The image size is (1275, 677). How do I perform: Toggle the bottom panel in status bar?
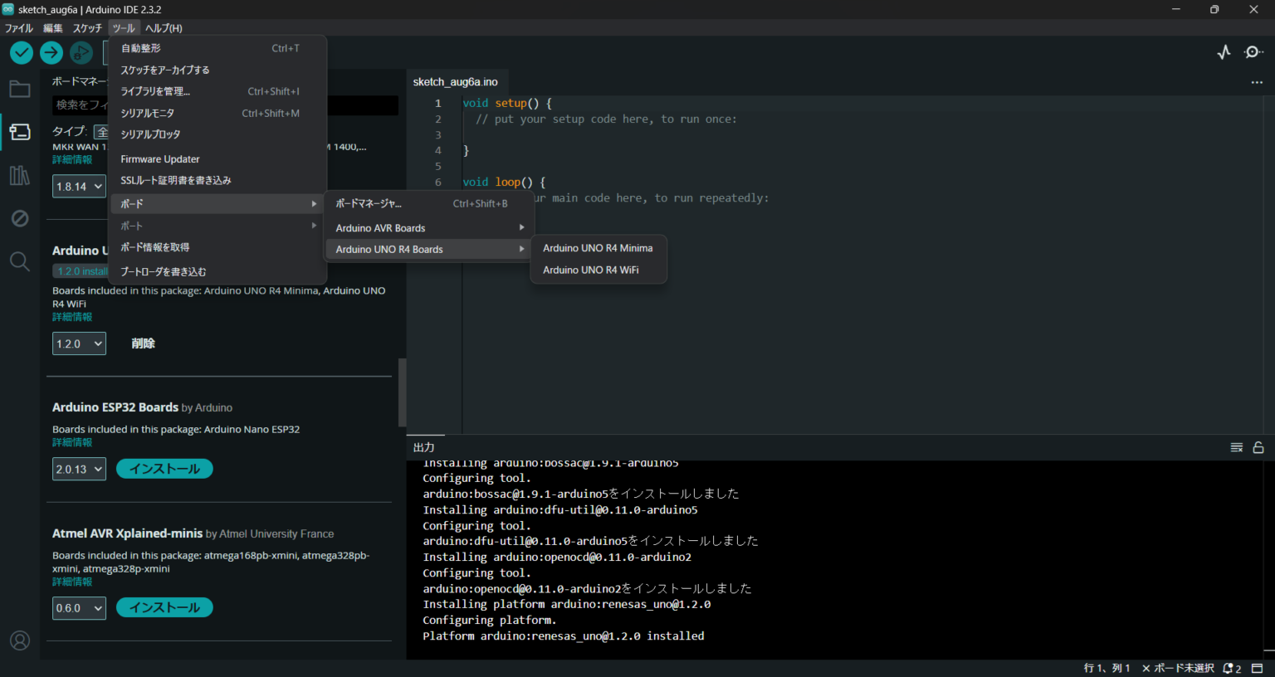1258,668
